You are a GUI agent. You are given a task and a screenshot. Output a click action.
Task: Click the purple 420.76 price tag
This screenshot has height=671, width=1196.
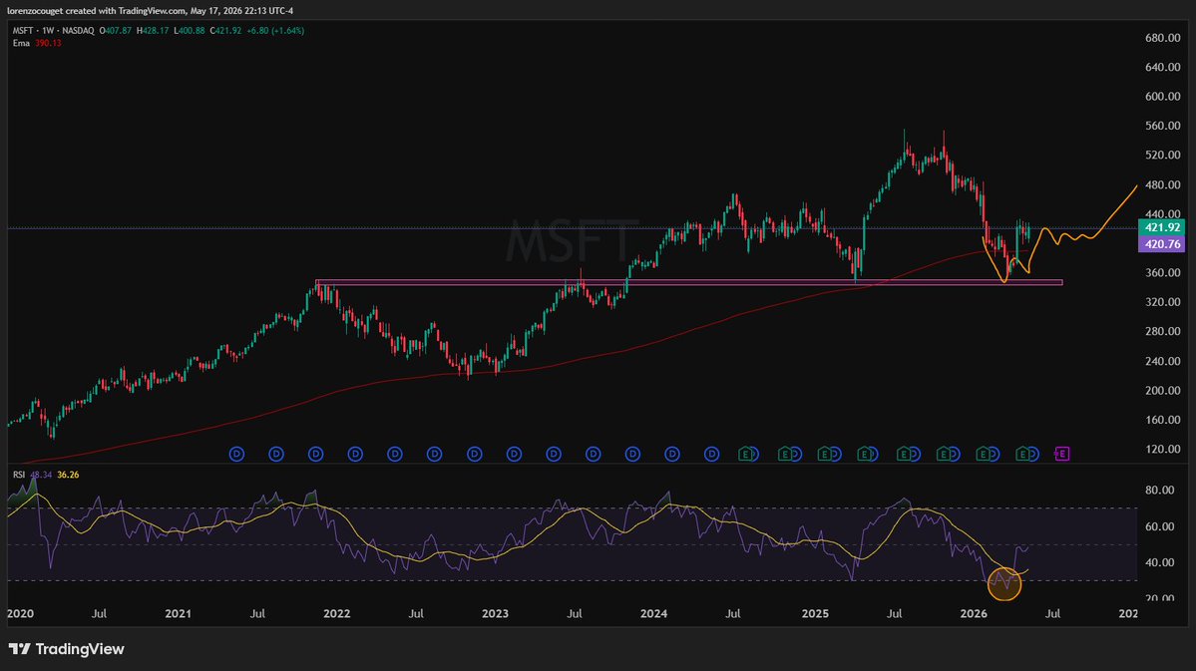point(1161,244)
